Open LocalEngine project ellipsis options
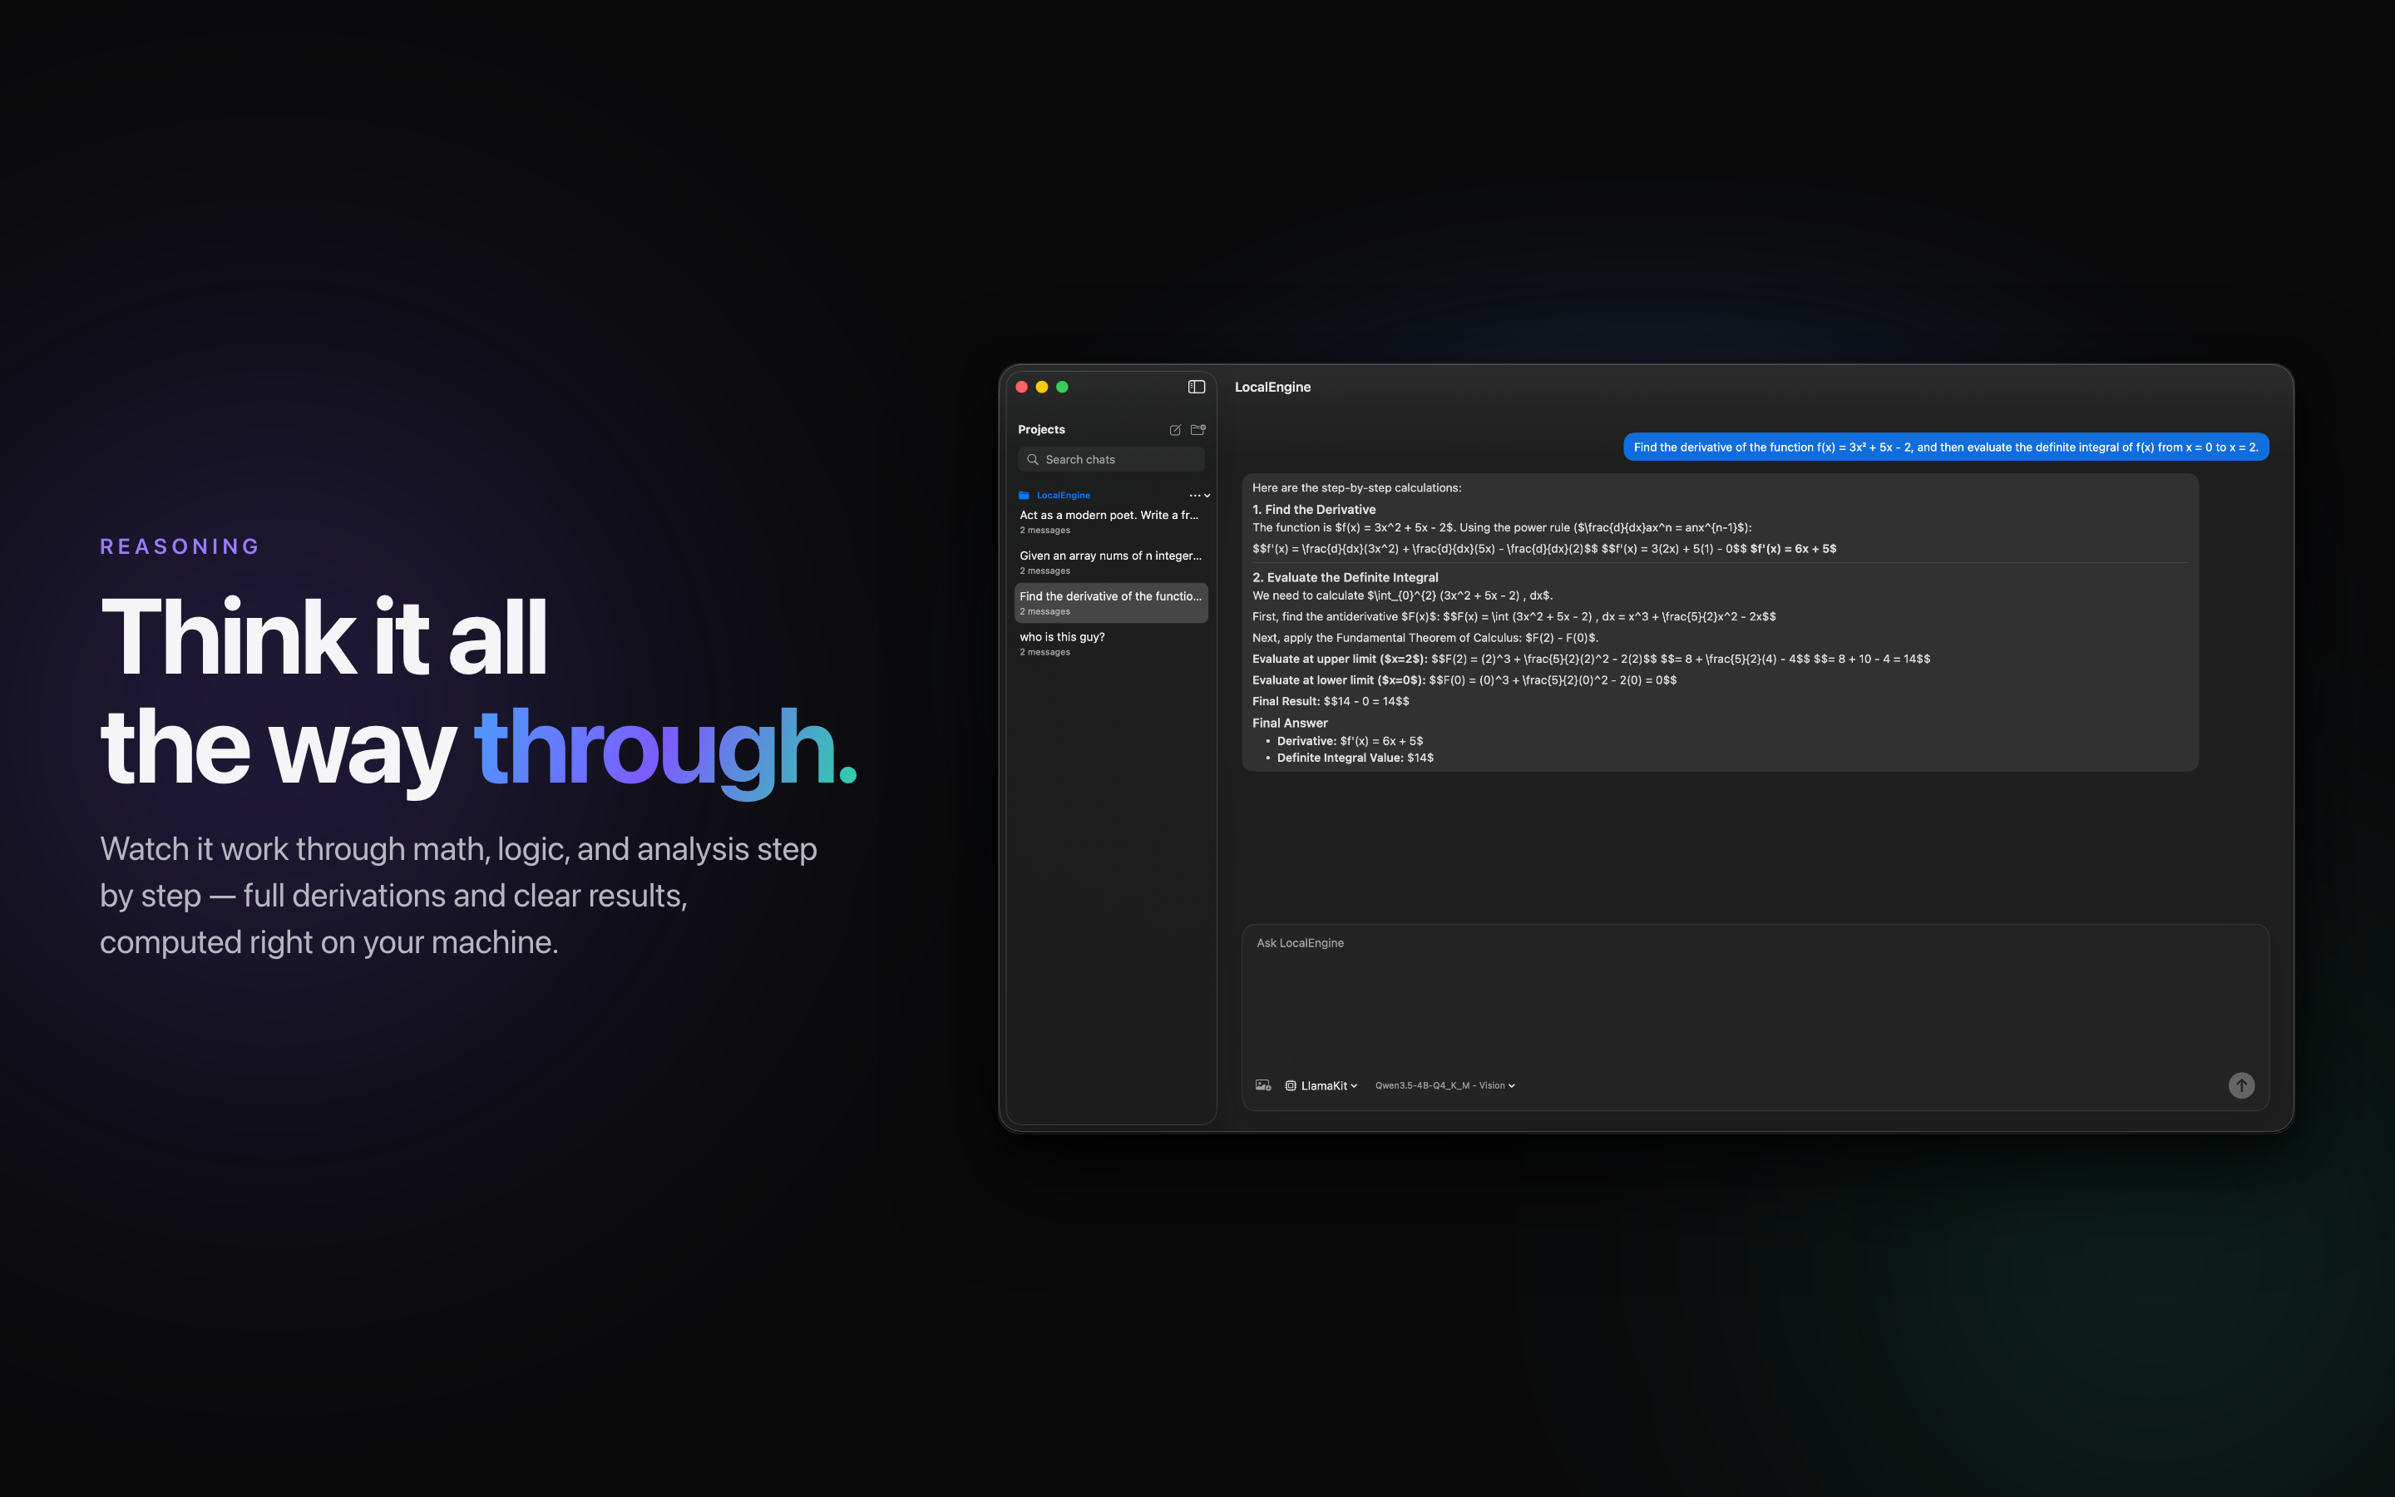 (x=1194, y=495)
